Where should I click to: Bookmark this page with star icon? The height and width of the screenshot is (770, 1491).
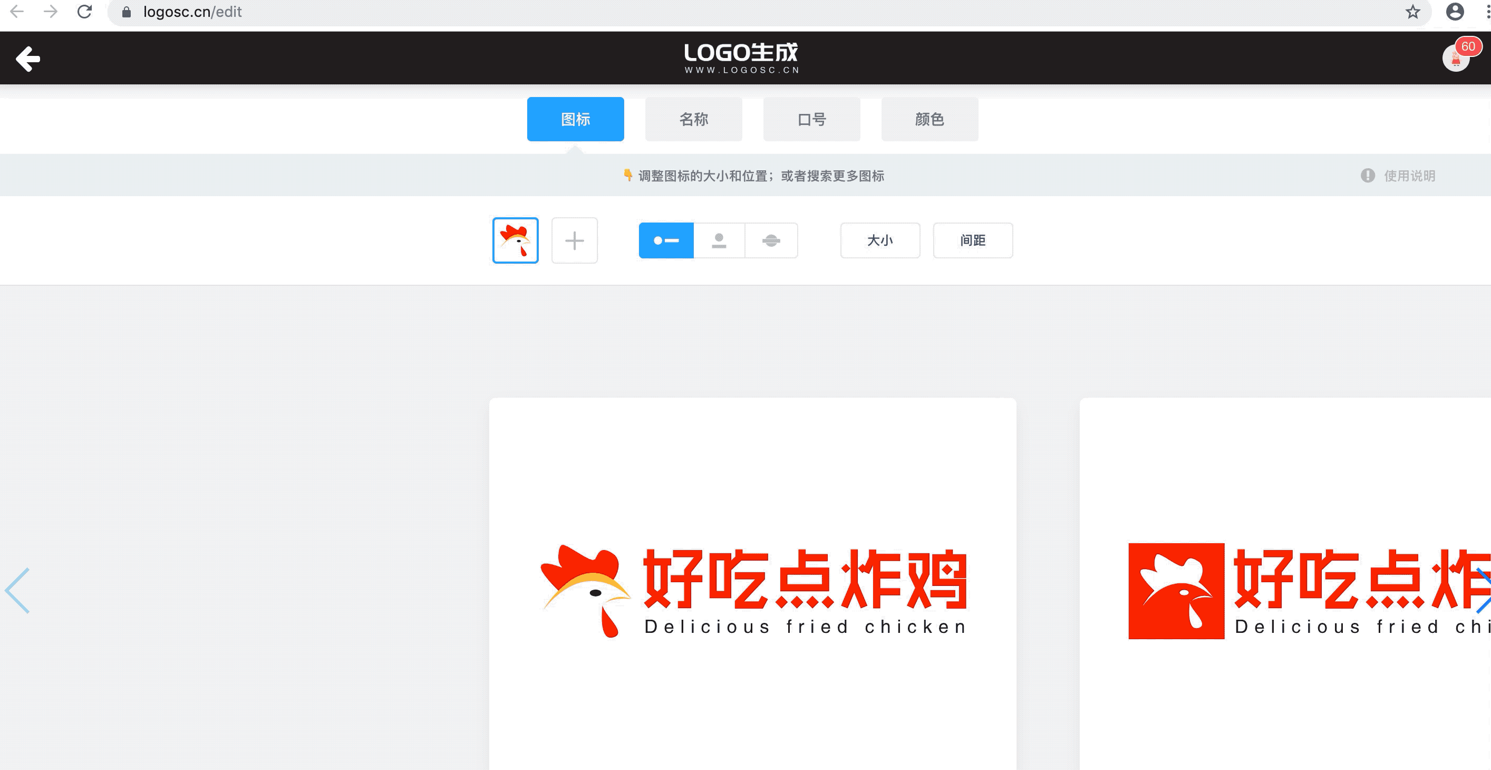[1412, 12]
